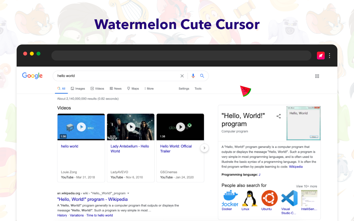Switch to the News tab
This screenshot has width=354, height=221.
[116, 88]
